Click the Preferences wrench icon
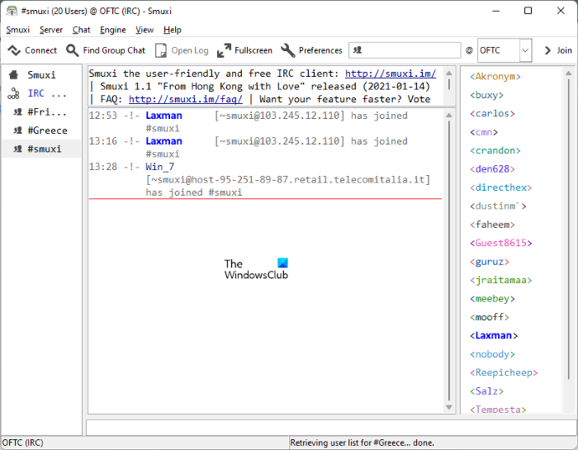The image size is (578, 450). pyautogui.click(x=288, y=50)
